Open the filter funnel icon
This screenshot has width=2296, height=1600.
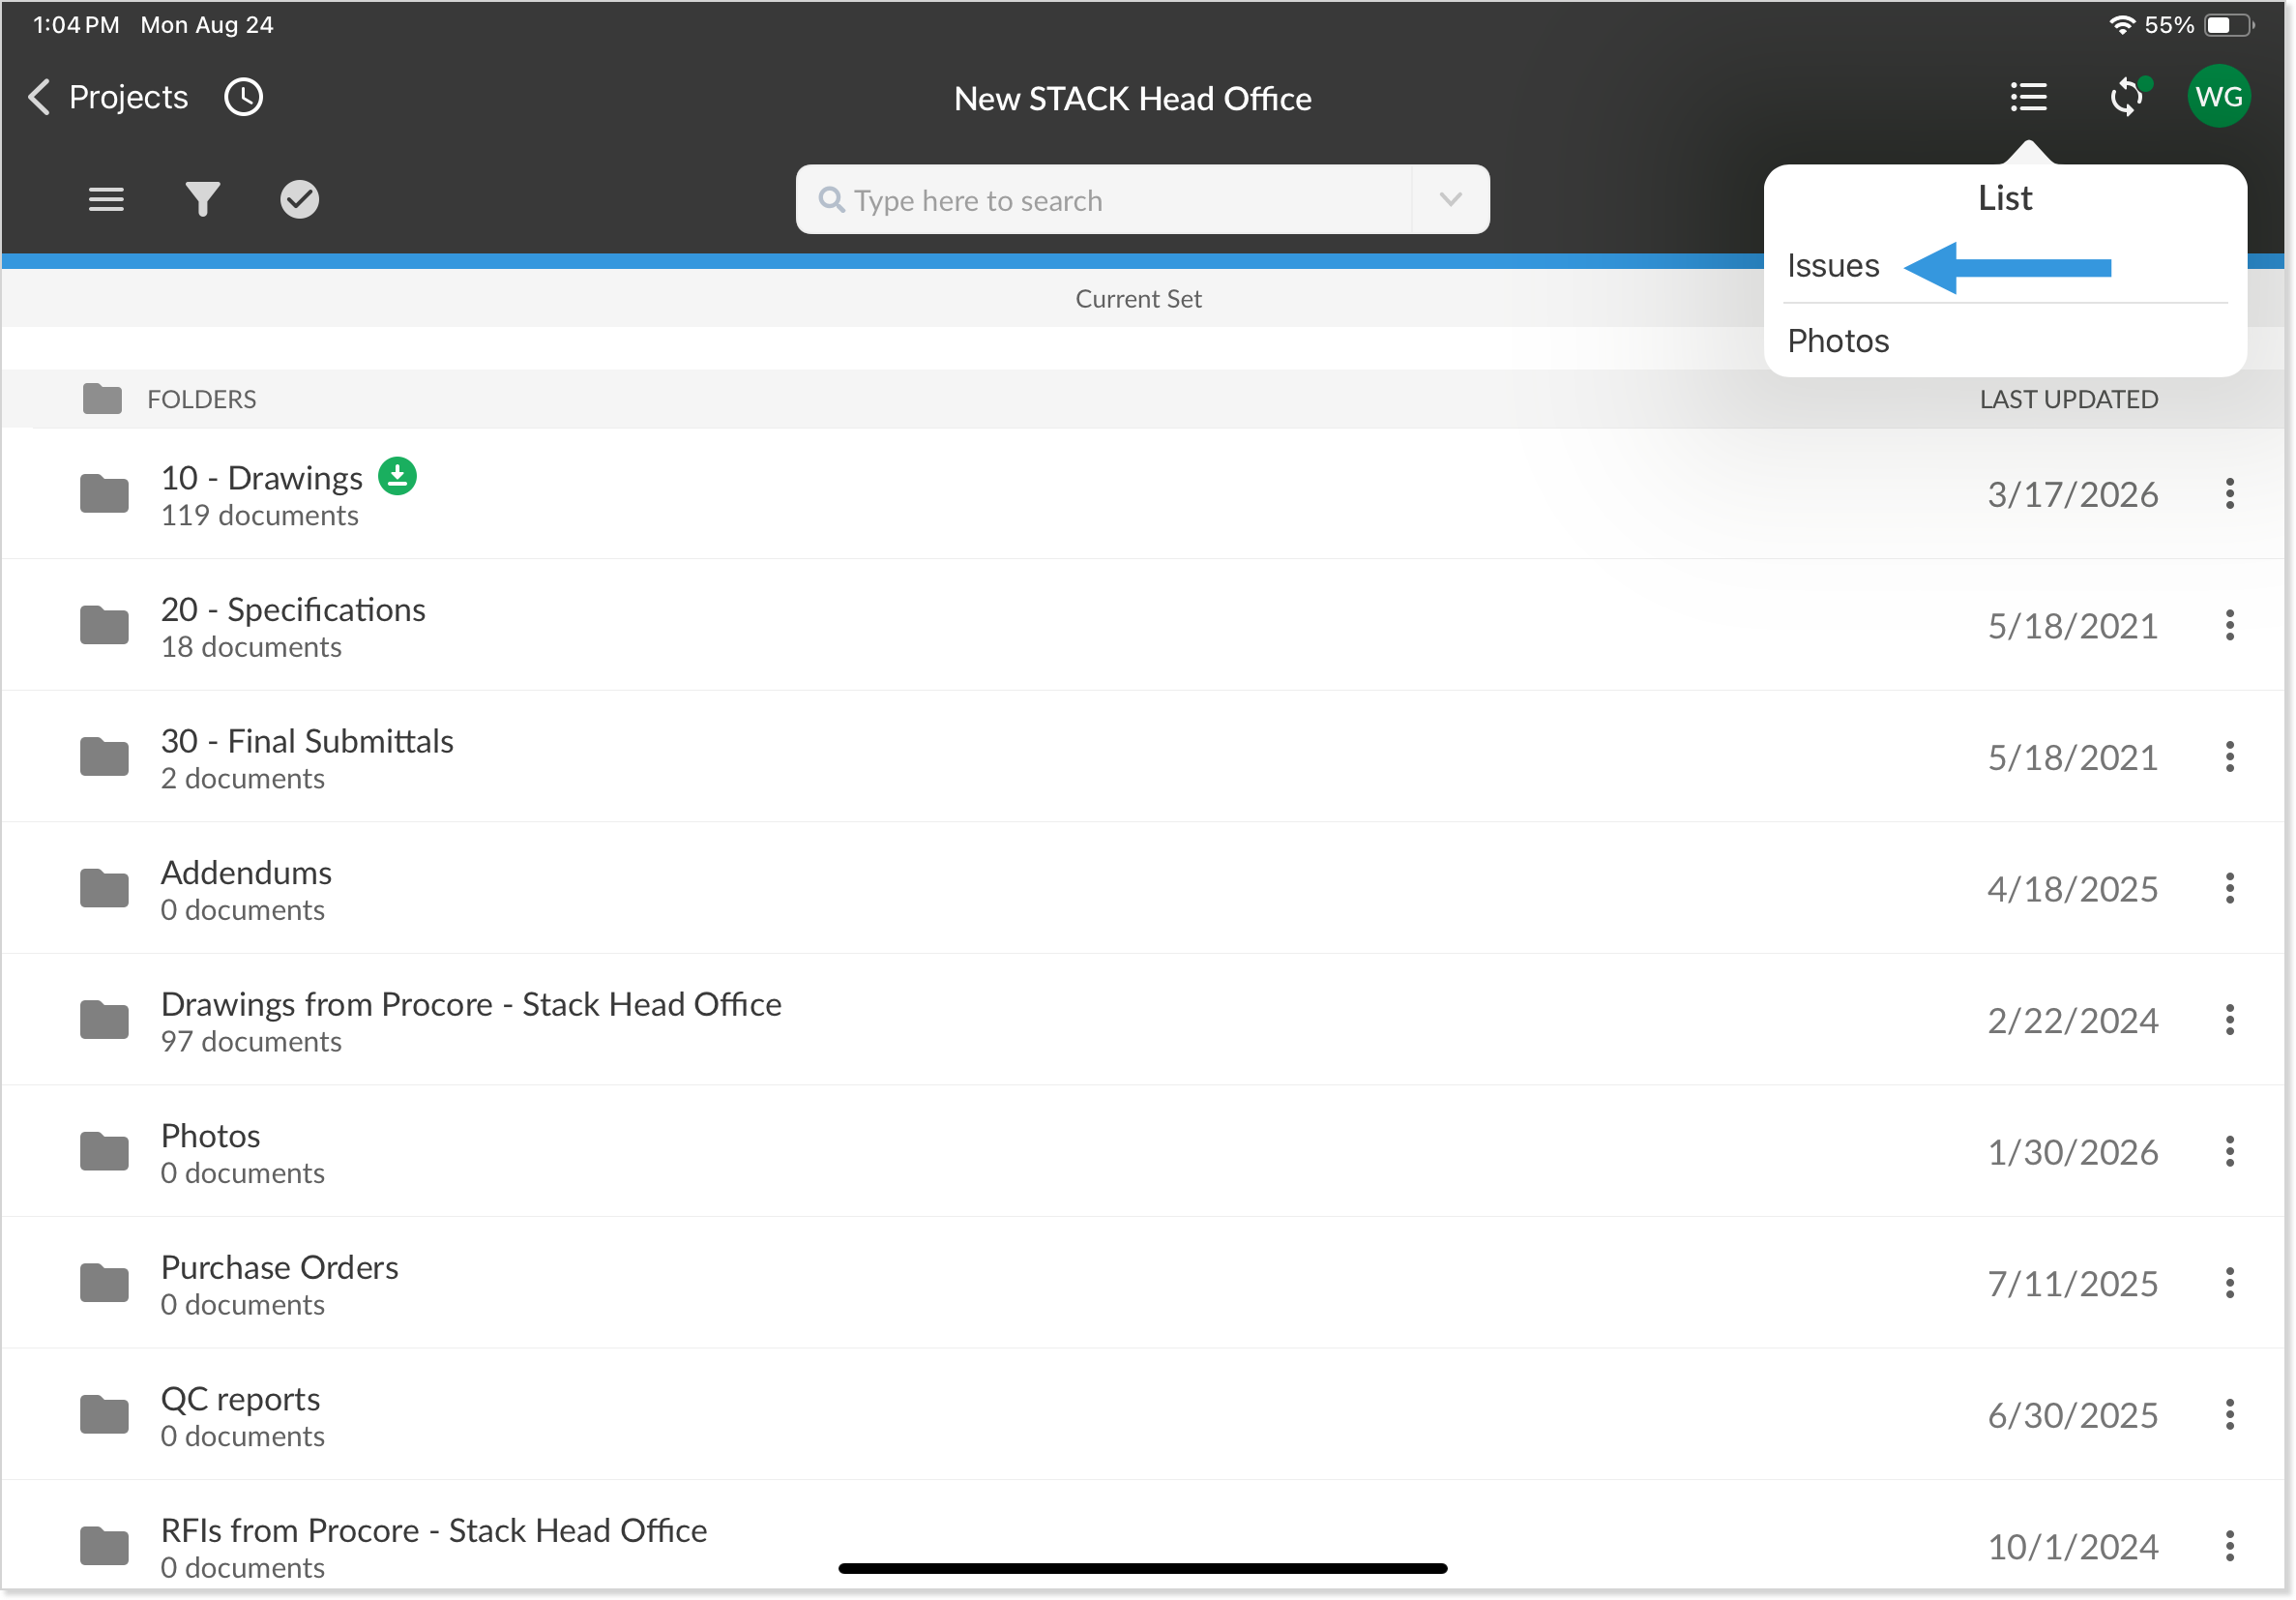click(202, 199)
